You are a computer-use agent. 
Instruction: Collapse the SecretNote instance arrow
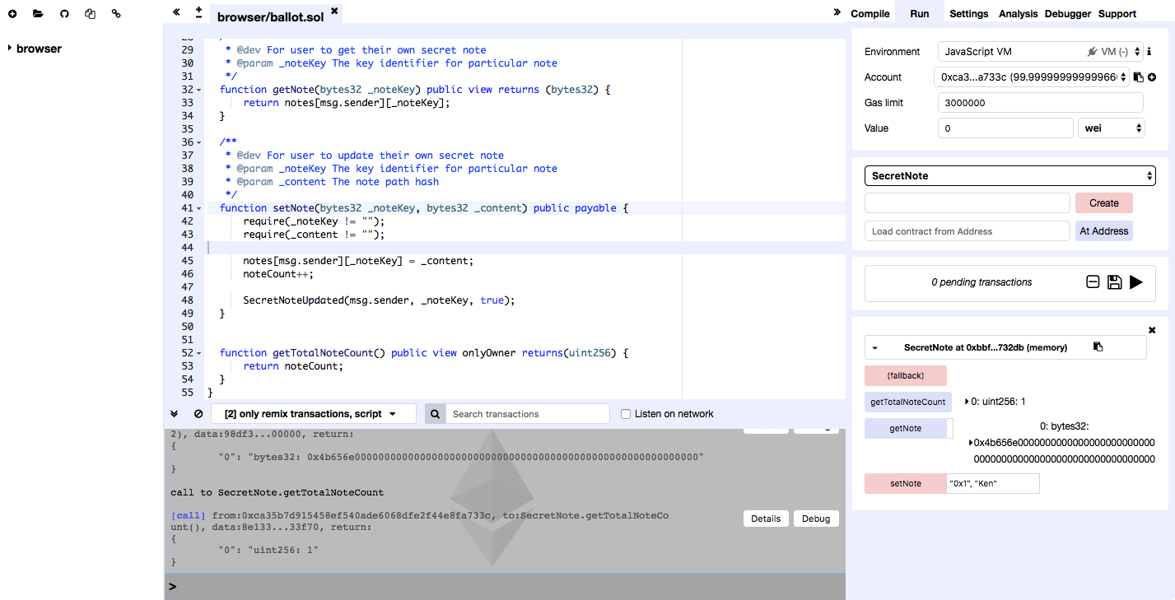[x=875, y=348]
